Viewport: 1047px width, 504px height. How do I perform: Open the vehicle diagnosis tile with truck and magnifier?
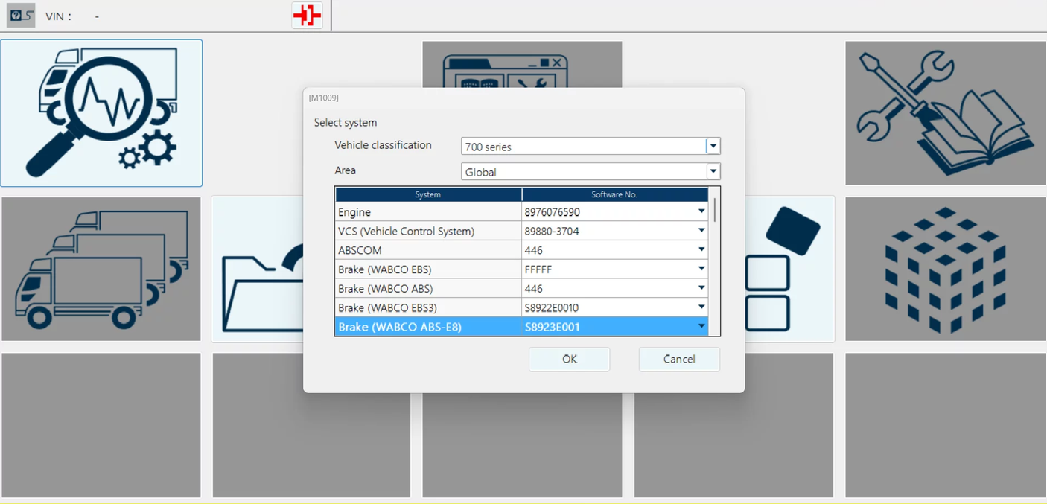coord(101,112)
